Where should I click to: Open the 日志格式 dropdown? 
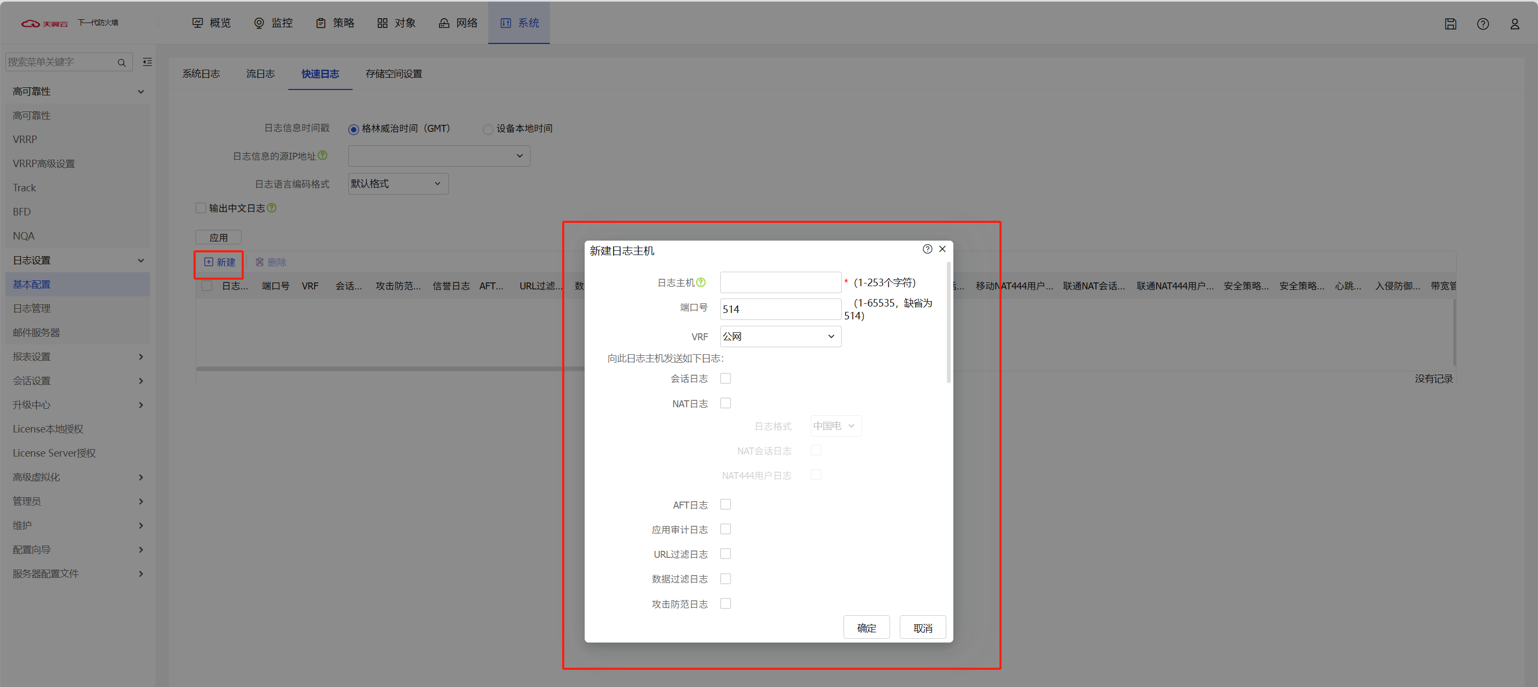[836, 425]
